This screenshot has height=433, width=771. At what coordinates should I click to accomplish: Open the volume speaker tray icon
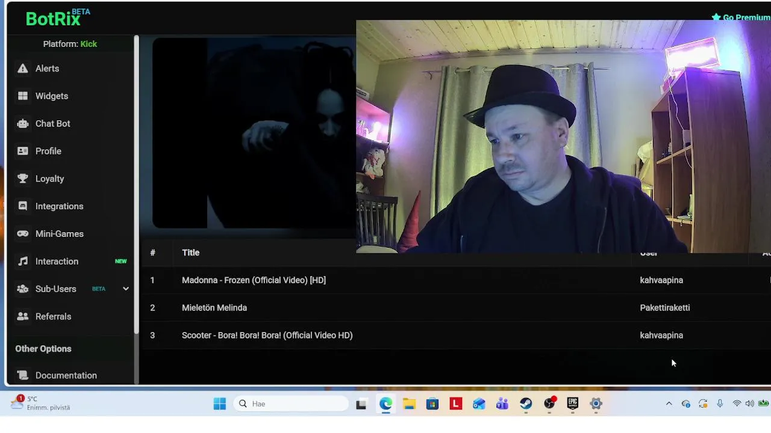pos(749,404)
